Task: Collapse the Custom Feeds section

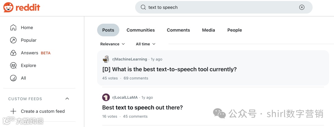Action: tap(67, 99)
